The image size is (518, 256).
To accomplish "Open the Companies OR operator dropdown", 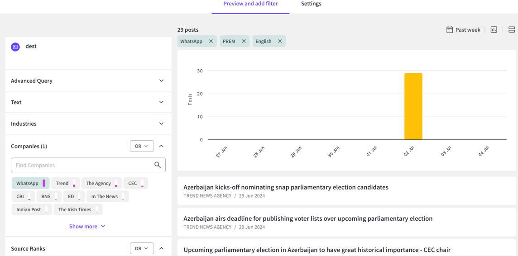I will 142,146.
